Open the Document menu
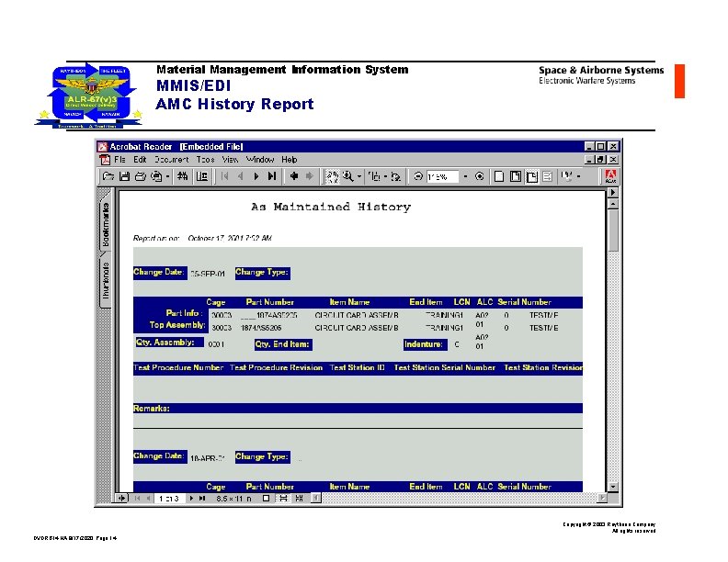The width and height of the screenshot is (728, 562). tap(171, 160)
